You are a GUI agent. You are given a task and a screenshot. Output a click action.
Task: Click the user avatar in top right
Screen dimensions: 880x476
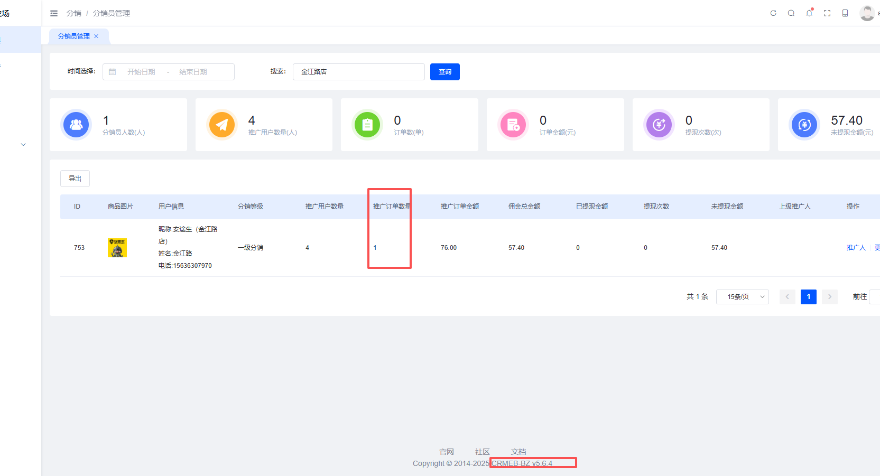[867, 13]
